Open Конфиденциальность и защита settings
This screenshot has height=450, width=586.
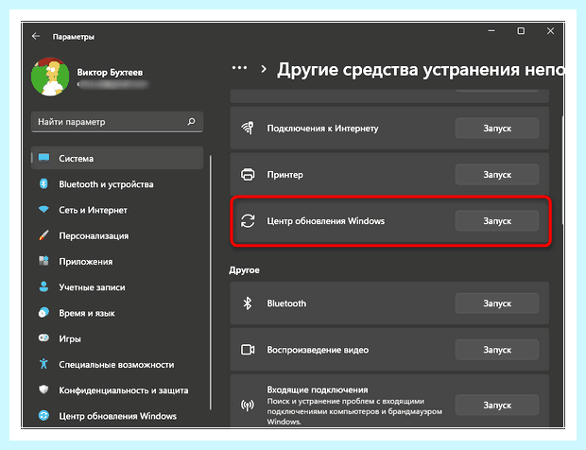click(117, 390)
